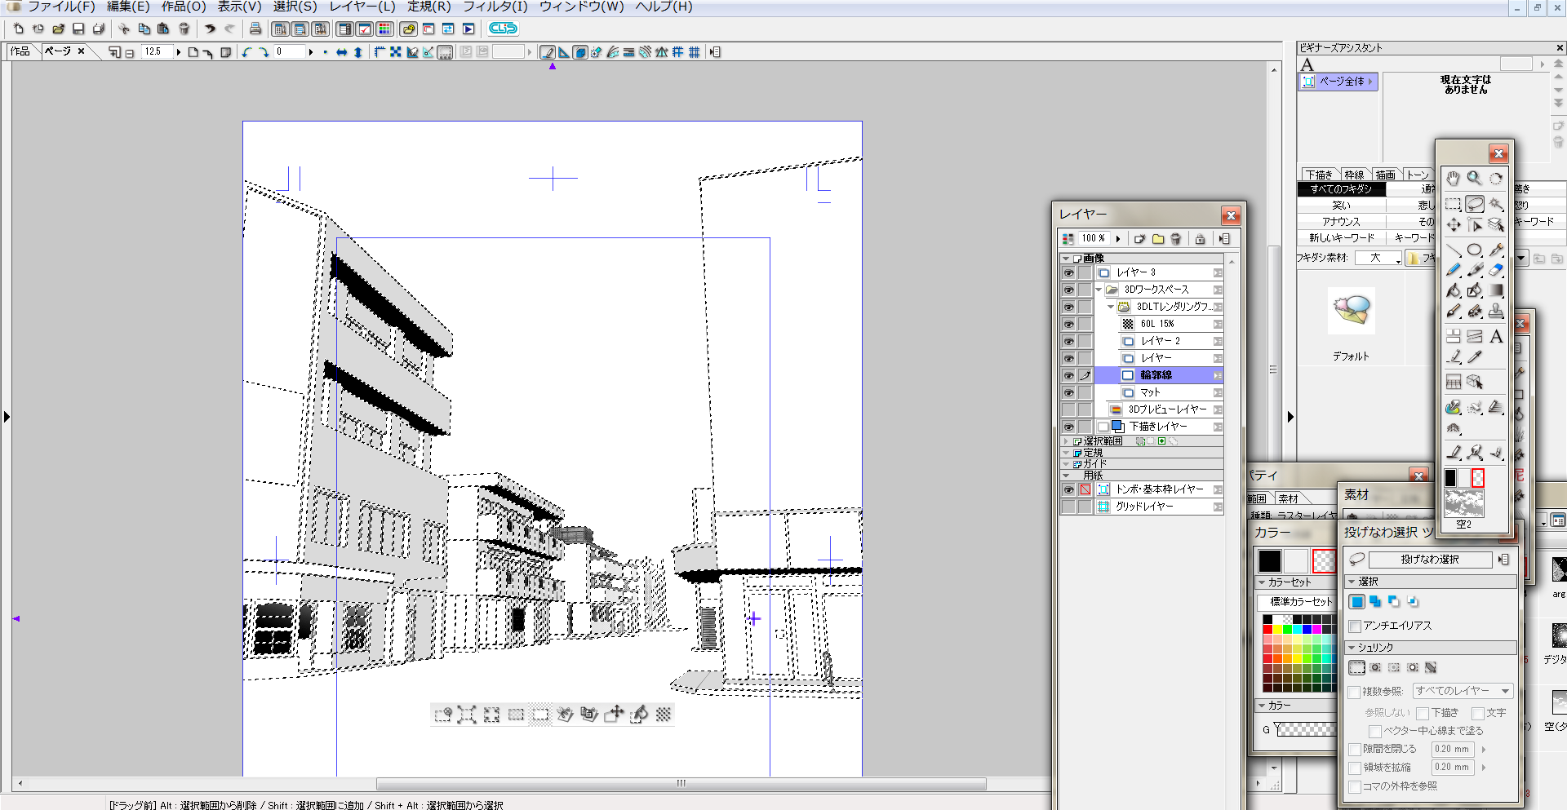Select the rectangular marquee selection tool

tap(1453, 204)
